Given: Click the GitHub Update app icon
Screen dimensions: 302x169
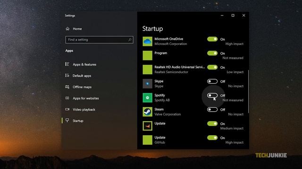Looking at the screenshot, I should click(x=148, y=140).
